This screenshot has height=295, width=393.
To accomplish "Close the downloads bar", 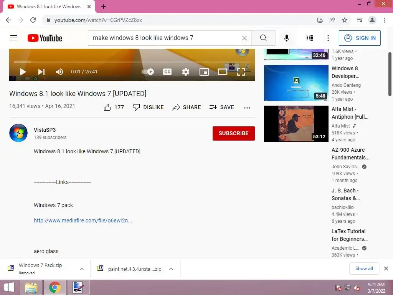I will coord(386,268).
